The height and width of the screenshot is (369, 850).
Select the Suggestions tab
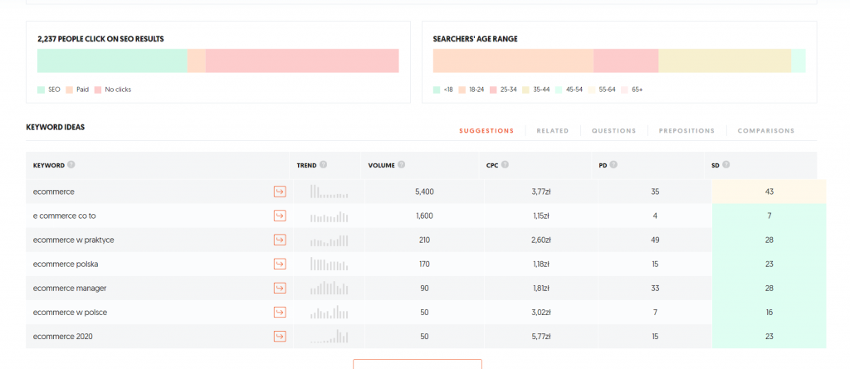coord(486,131)
